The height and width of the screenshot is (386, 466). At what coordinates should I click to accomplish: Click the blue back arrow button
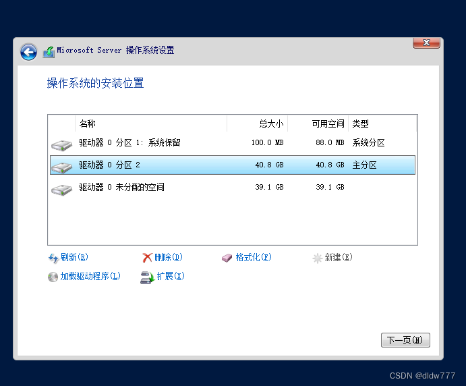tap(28, 52)
